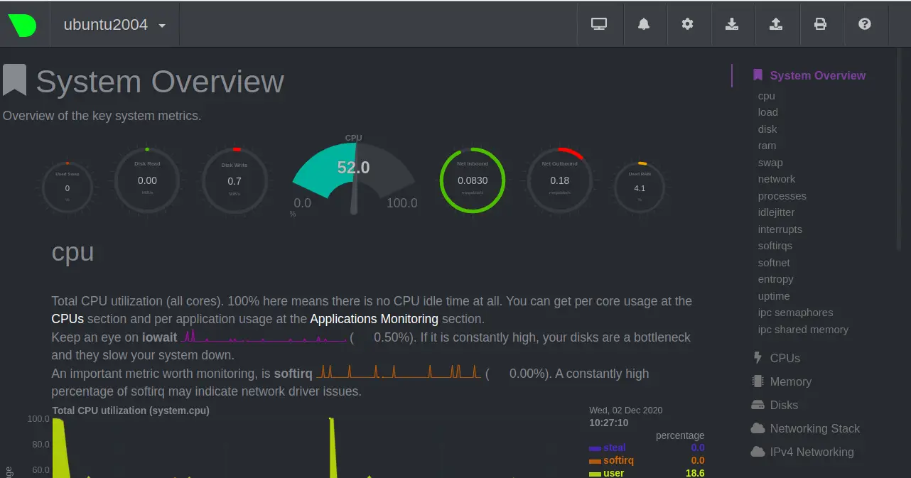Jump to the ram subsection link

click(x=767, y=146)
